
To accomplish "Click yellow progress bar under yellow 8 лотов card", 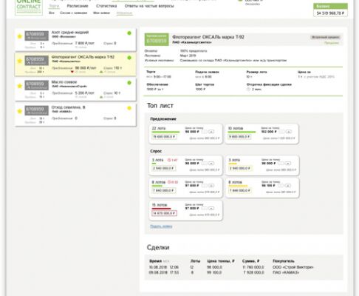I will coord(238,186).
